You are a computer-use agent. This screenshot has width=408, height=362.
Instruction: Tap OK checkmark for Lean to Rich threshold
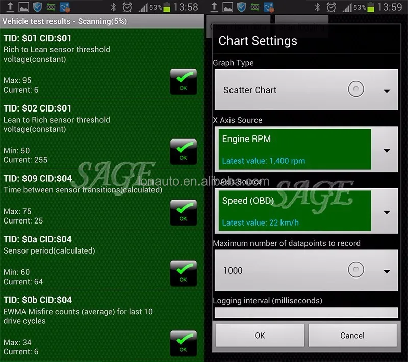pos(183,151)
